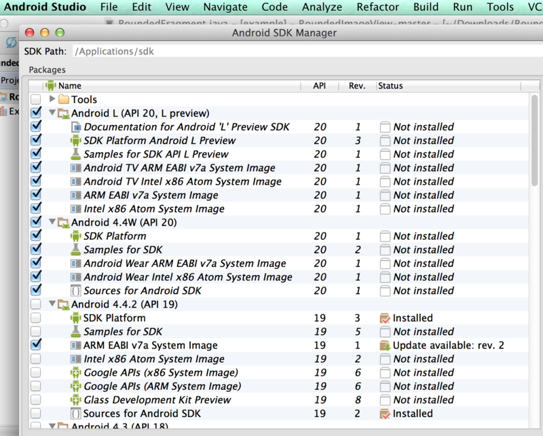Check the Glass Development Kit Preview checkbox
The image size is (543, 436).
36,400
